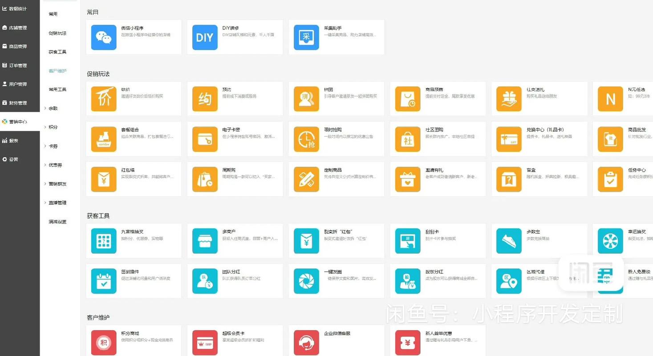This screenshot has width=653, height=356.
Task: Open the 九宫格抽奖 grid icon
Action: point(104,241)
